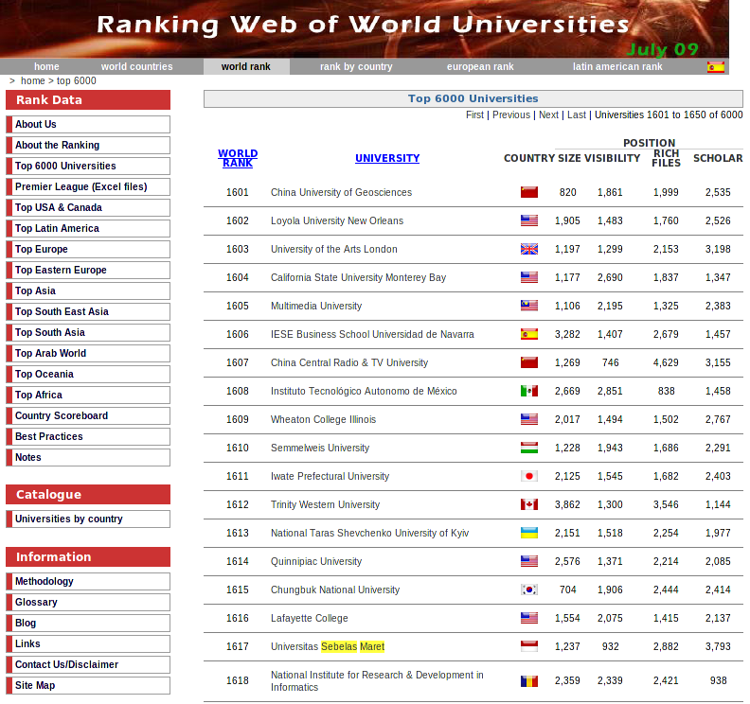Viewport: 750px width, 704px height.
Task: Open Notes sidebar item
Action: tap(88, 457)
